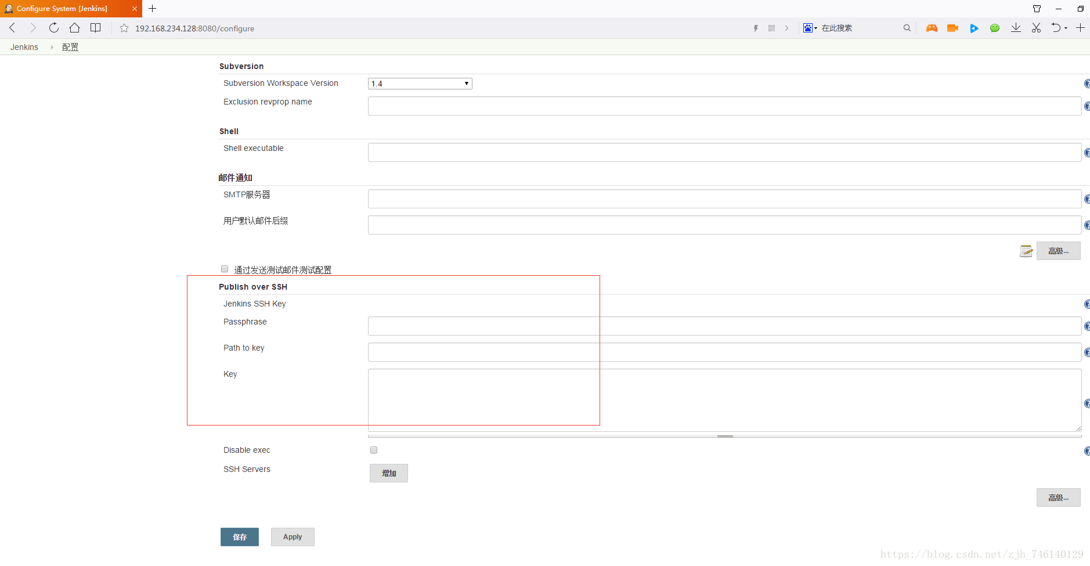Screen dimensions: 1090x566
Task: Open the 配置 breadcrumb link
Action: [x=70, y=47]
